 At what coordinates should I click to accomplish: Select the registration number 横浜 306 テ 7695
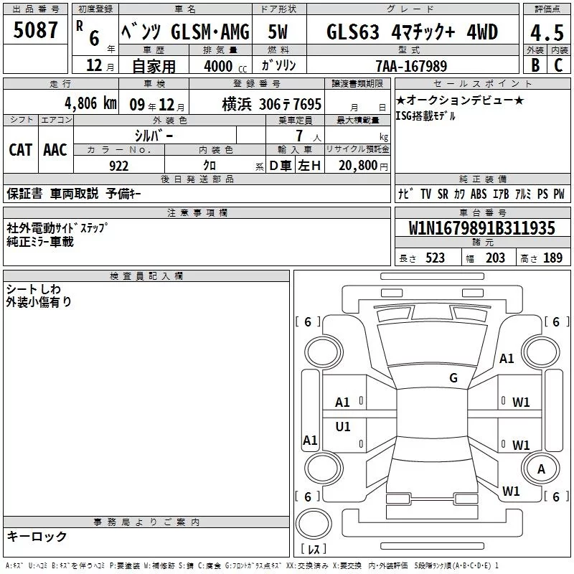pyautogui.click(x=272, y=104)
